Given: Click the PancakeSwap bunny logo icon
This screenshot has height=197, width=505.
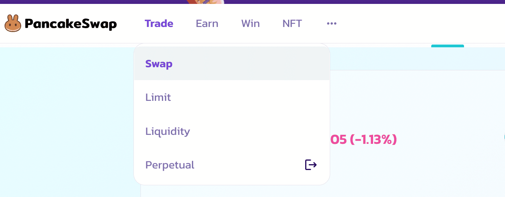Looking at the screenshot, I should 13,24.
